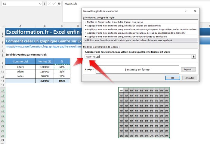Screen dimensions: 210x144
Task: Click the white top-left waffle grid cell
Action: pyautogui.click(x=121, y=90)
